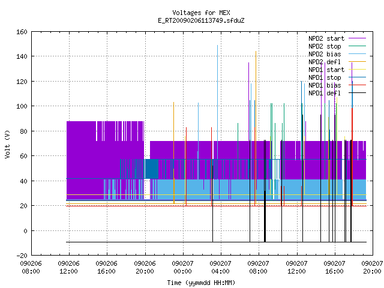Screen dimensions: 384x288
Task: Click the '090207 20:00' time tick label
Action: tap(372, 268)
